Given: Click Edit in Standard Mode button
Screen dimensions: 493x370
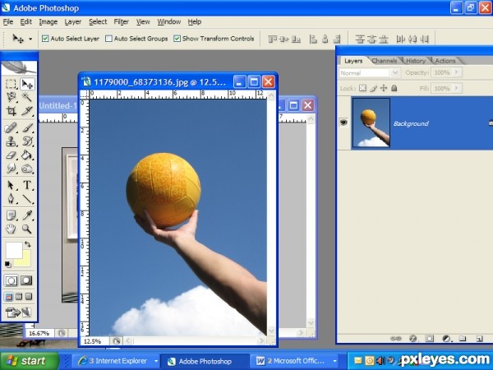Looking at the screenshot, I should (11, 280).
